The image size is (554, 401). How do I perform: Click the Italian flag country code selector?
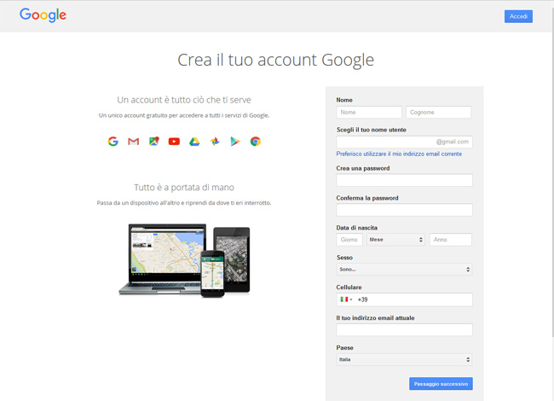point(346,299)
